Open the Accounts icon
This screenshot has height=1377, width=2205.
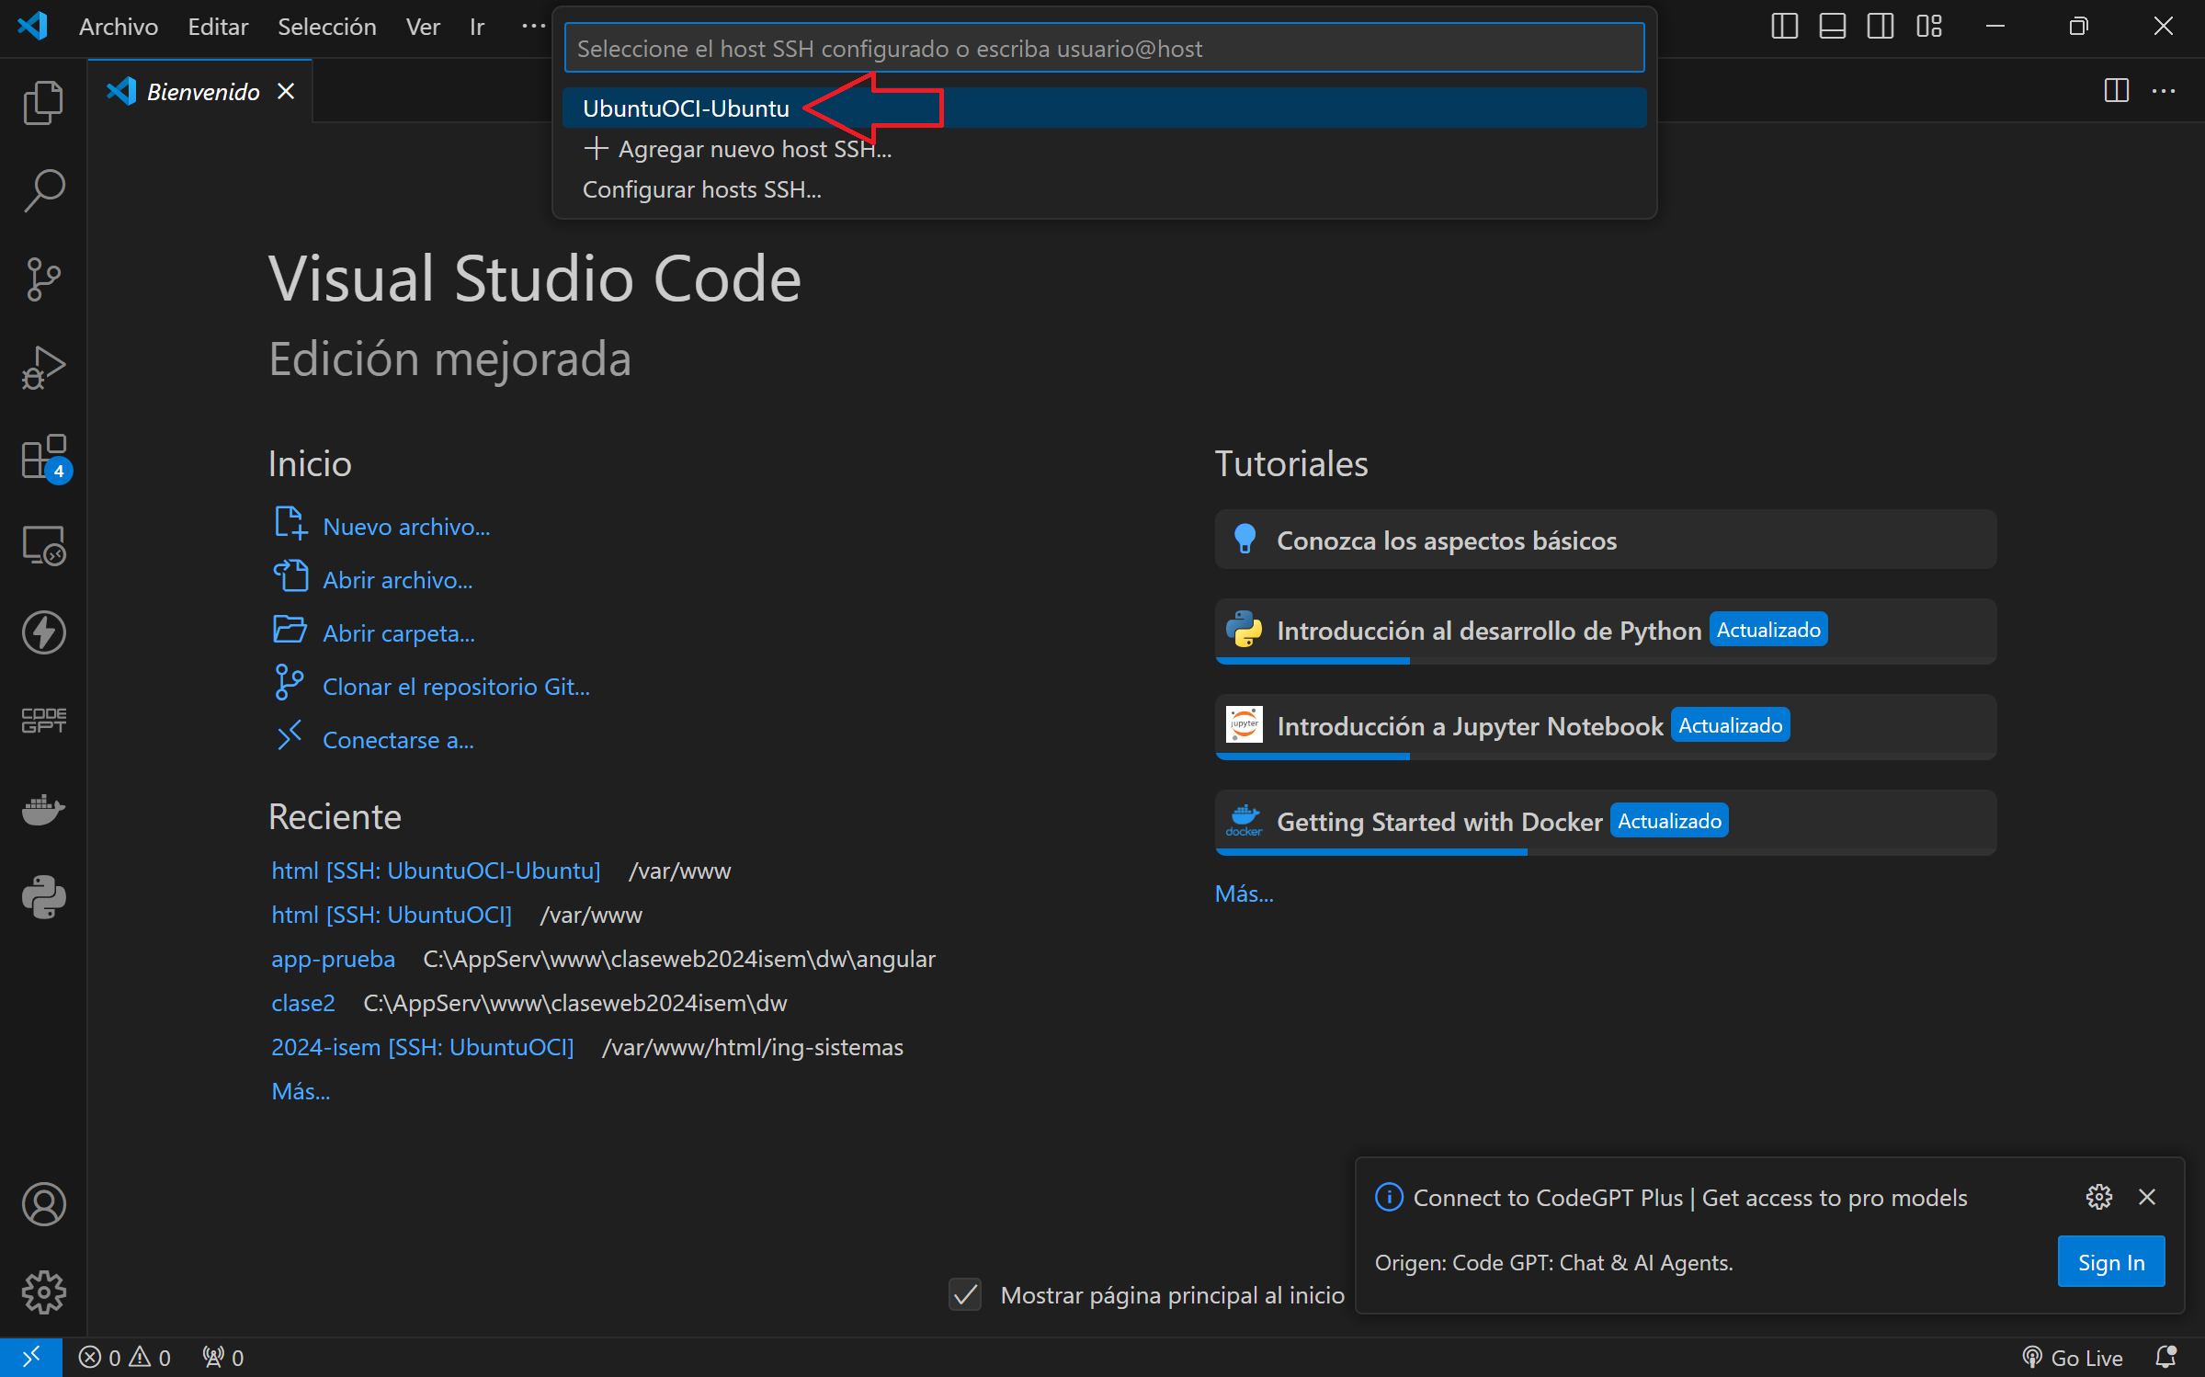[43, 1204]
